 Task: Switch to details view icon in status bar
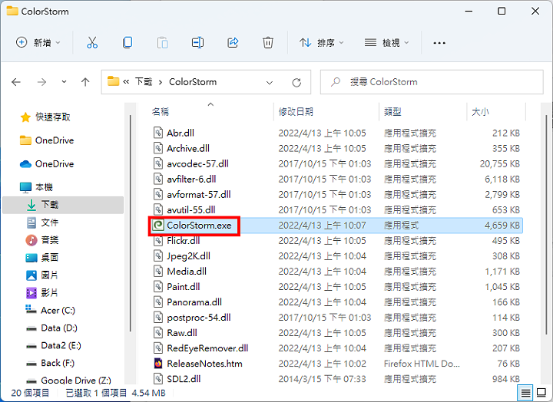click(525, 393)
